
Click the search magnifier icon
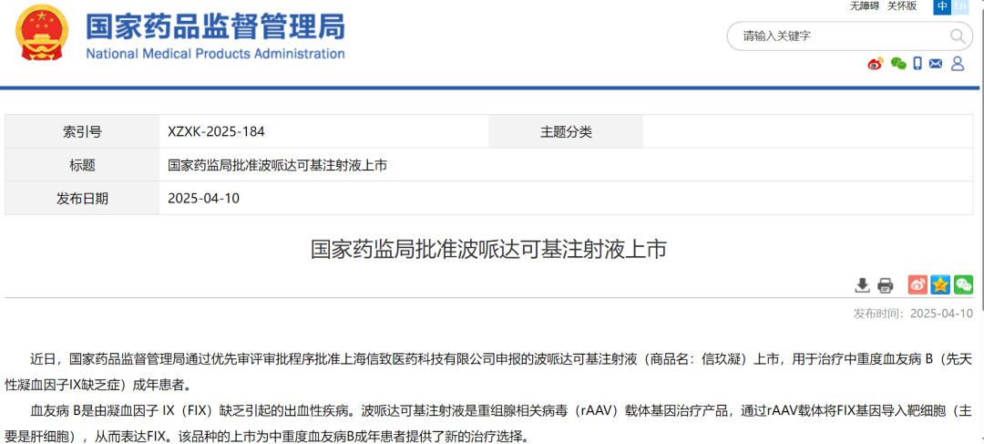coord(958,36)
